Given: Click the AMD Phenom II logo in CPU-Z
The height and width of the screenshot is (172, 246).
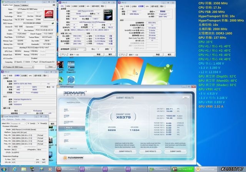Looking at the screenshot, I should click(108, 15).
